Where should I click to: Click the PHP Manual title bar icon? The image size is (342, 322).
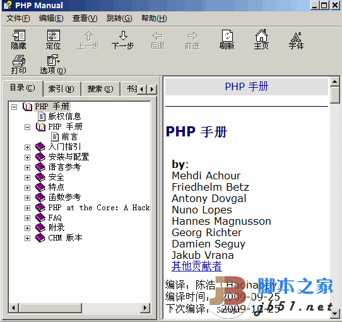(8, 5)
